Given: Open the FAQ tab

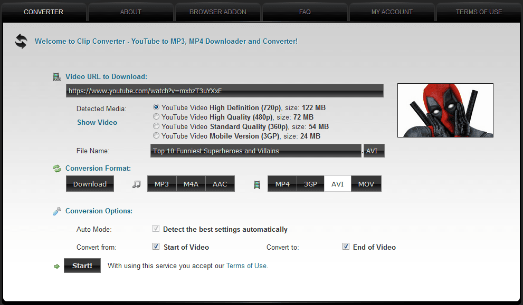Looking at the screenshot, I should pyautogui.click(x=305, y=12).
